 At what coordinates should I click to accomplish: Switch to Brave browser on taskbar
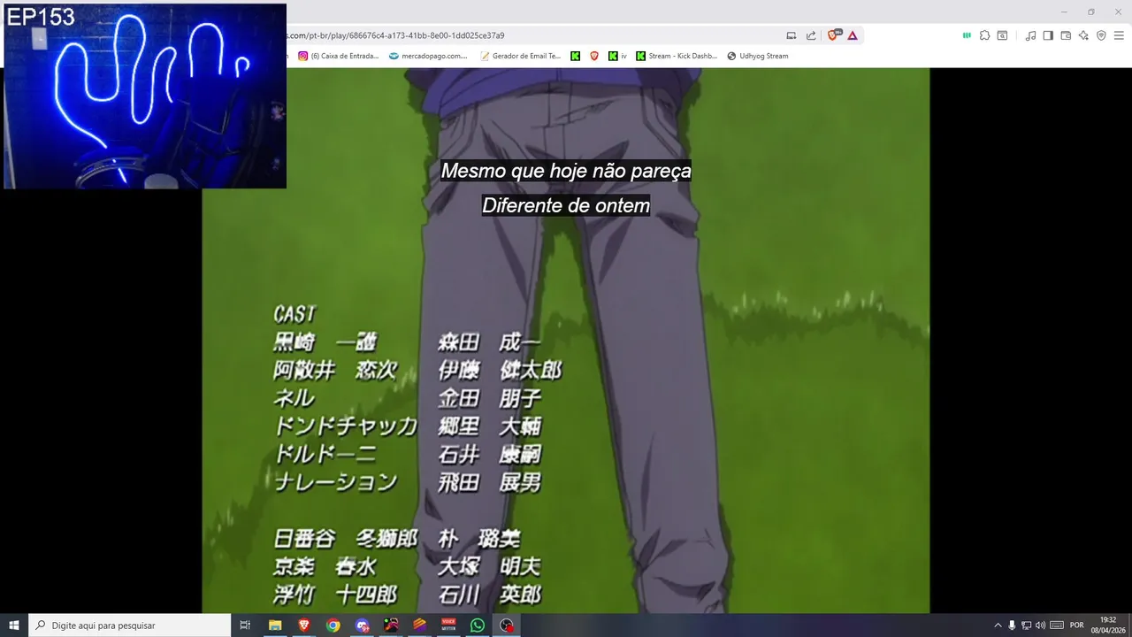(x=304, y=625)
